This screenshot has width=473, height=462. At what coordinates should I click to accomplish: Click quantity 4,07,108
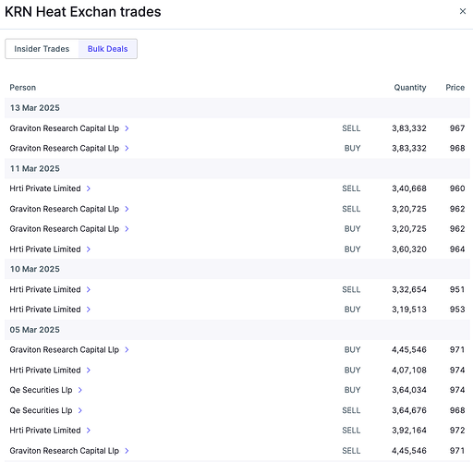(x=409, y=370)
